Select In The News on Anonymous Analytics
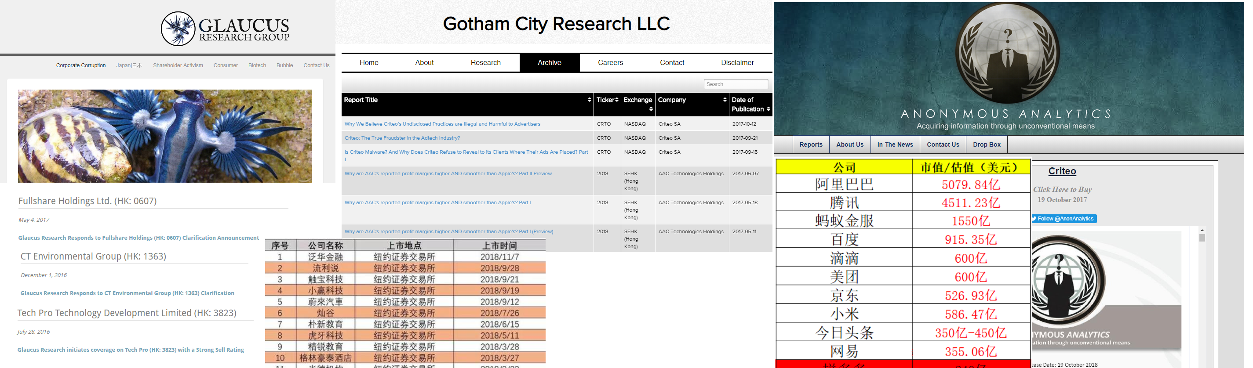 [895, 144]
